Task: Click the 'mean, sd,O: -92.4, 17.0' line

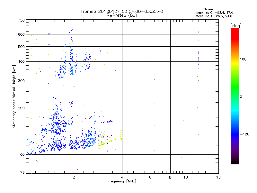Action: point(214,13)
